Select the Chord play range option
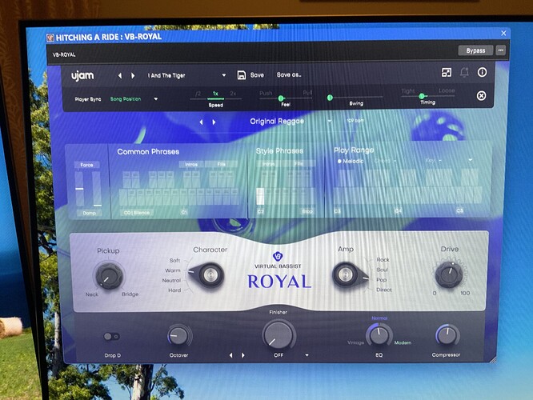The height and width of the screenshot is (400, 533). (x=385, y=161)
